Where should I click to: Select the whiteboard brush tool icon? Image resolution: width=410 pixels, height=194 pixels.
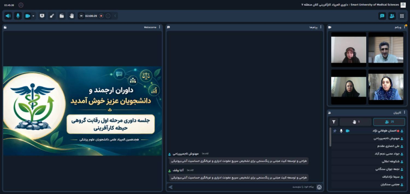click(52, 16)
